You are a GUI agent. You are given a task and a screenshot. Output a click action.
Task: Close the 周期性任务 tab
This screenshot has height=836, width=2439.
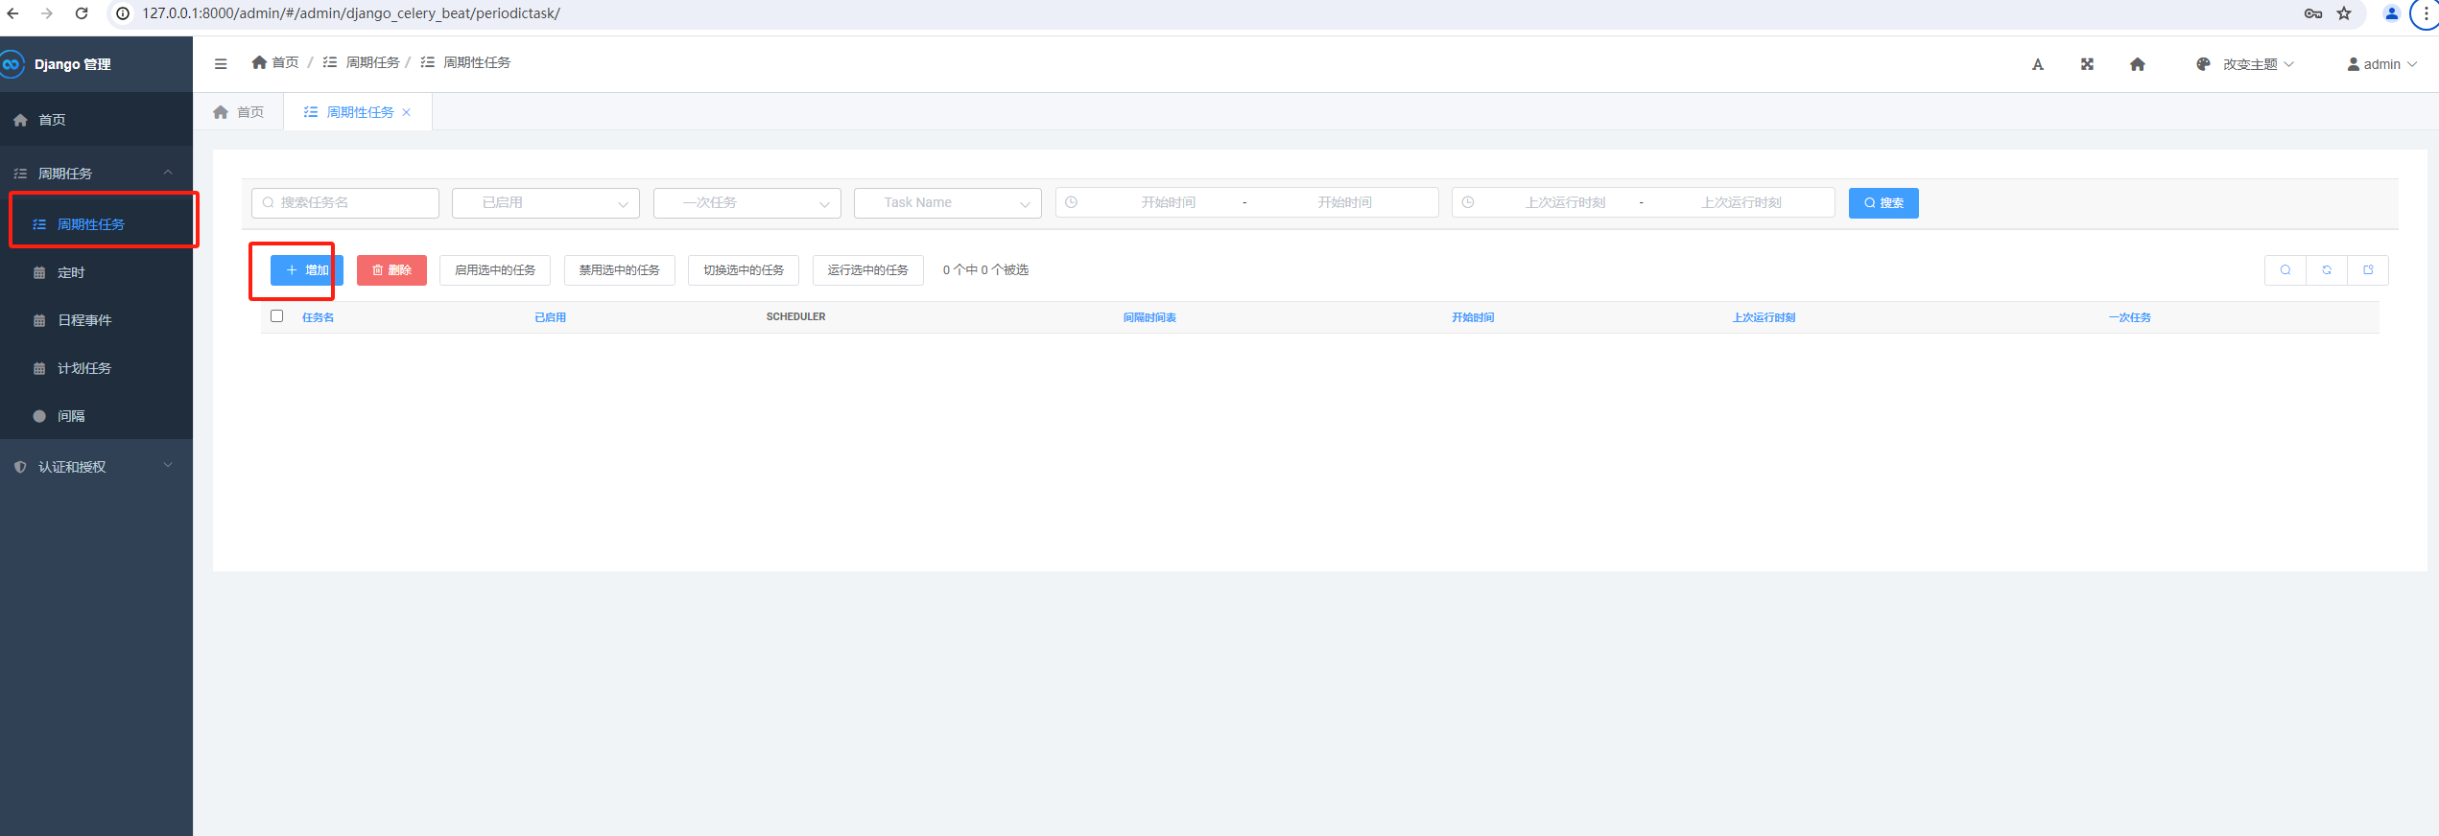click(407, 112)
